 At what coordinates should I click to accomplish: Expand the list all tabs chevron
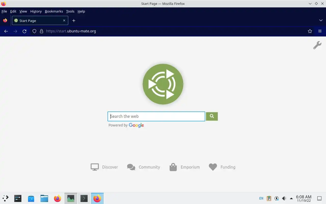321,20
